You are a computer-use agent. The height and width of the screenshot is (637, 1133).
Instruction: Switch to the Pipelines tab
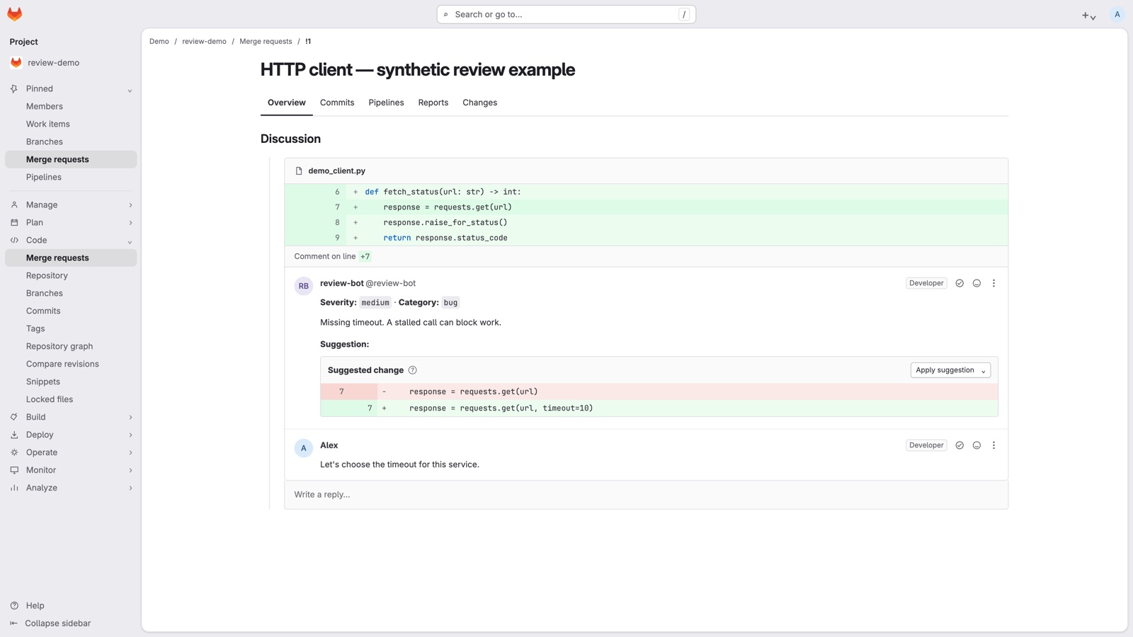coord(386,103)
